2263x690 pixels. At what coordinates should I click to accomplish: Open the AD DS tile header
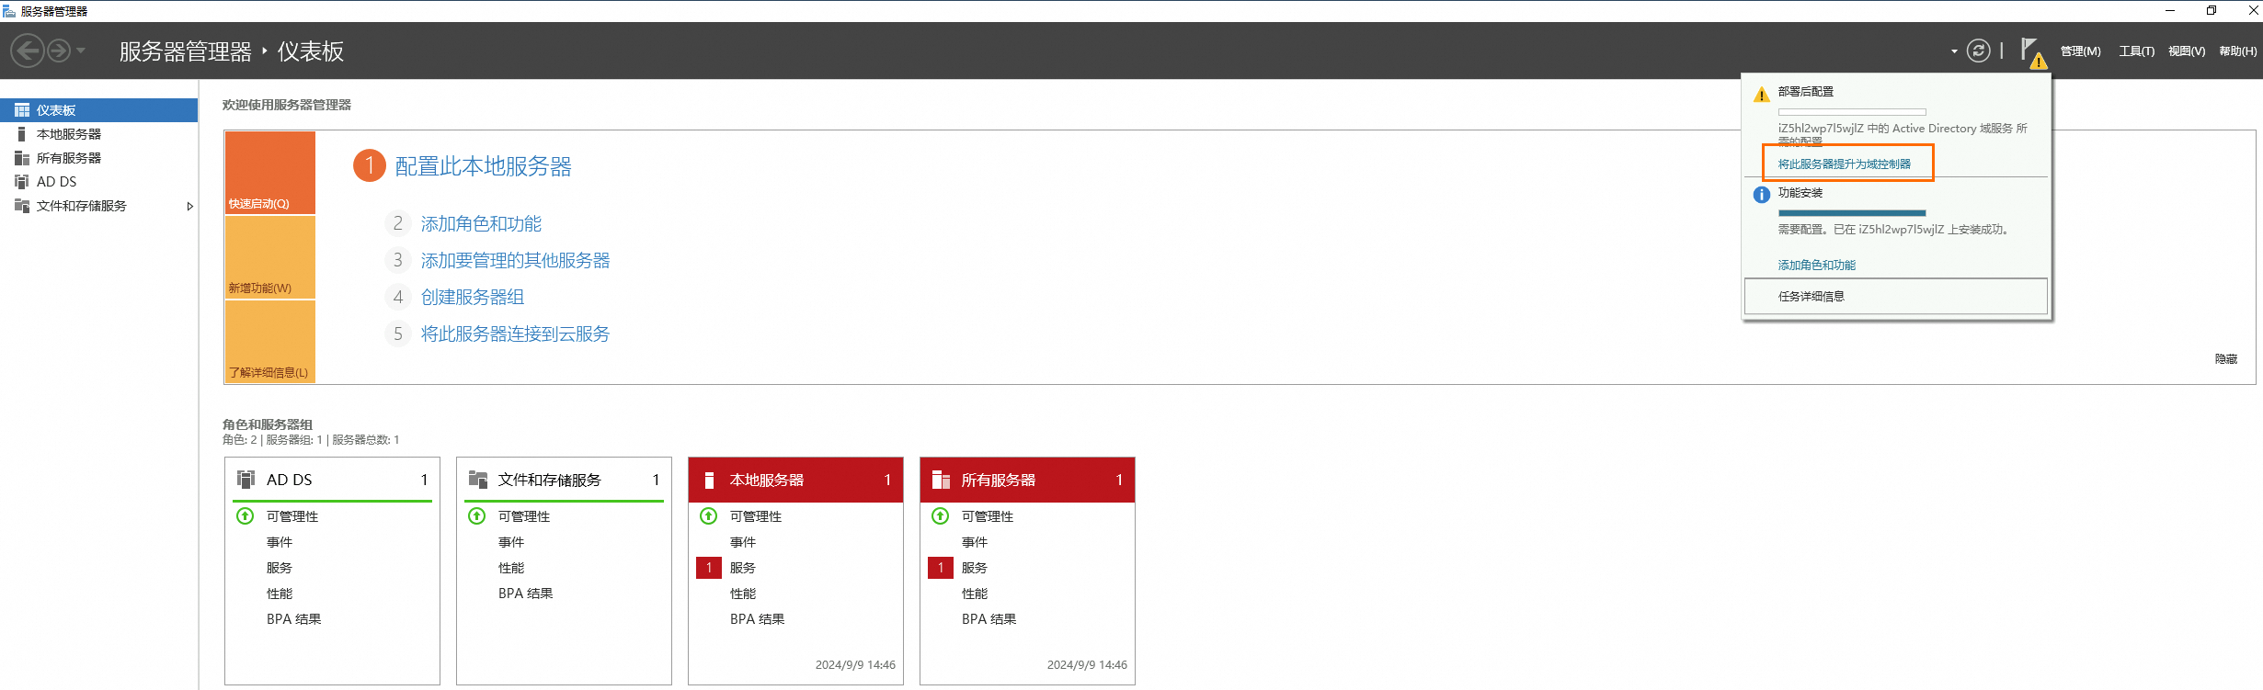coord(332,480)
